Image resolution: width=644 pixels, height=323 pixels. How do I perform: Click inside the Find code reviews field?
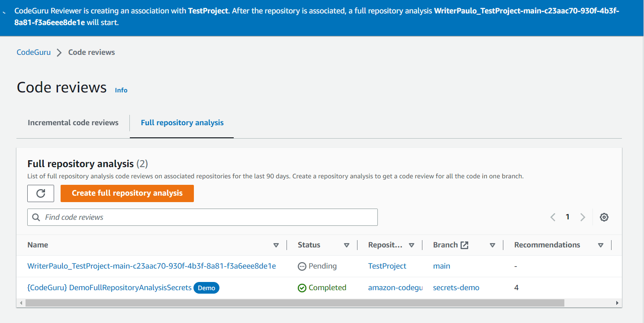(173, 217)
